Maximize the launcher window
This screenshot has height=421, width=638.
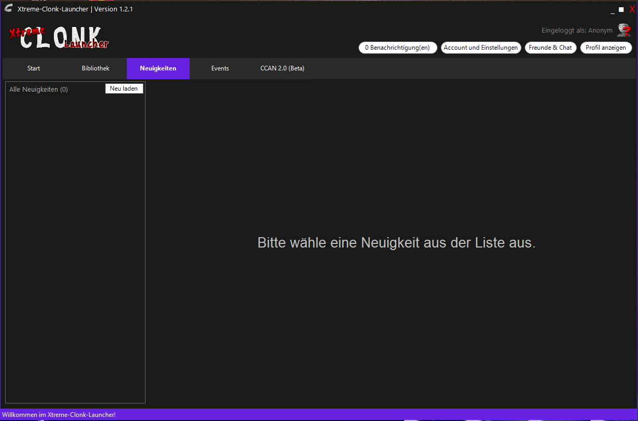coord(621,9)
